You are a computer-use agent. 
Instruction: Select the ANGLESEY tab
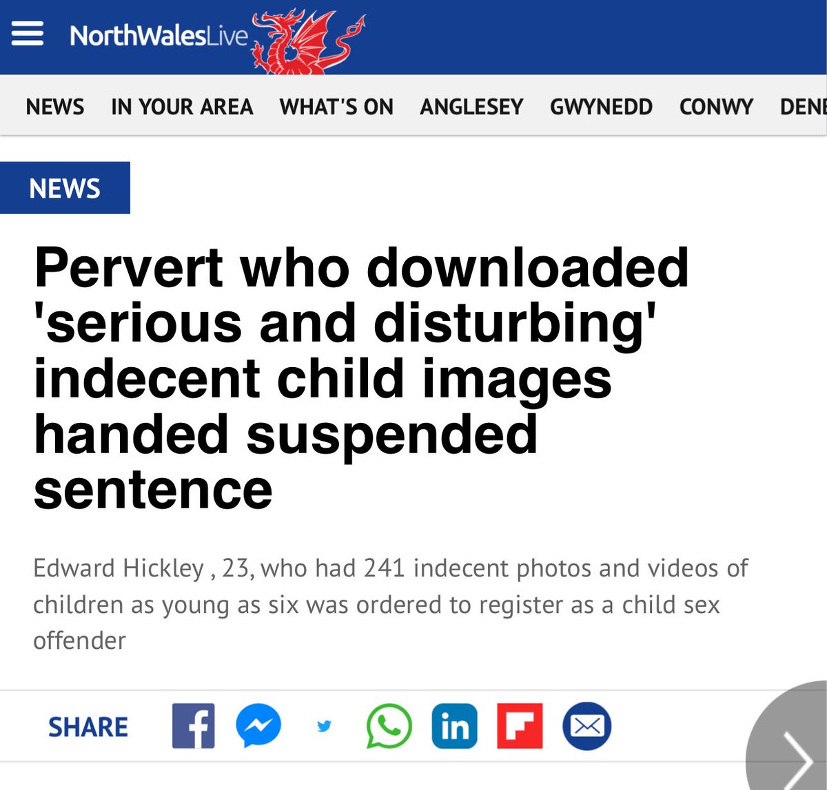click(x=471, y=107)
